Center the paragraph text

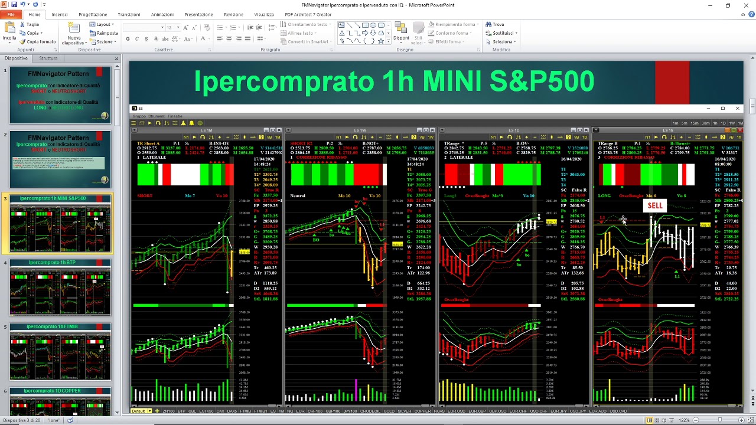tap(229, 39)
